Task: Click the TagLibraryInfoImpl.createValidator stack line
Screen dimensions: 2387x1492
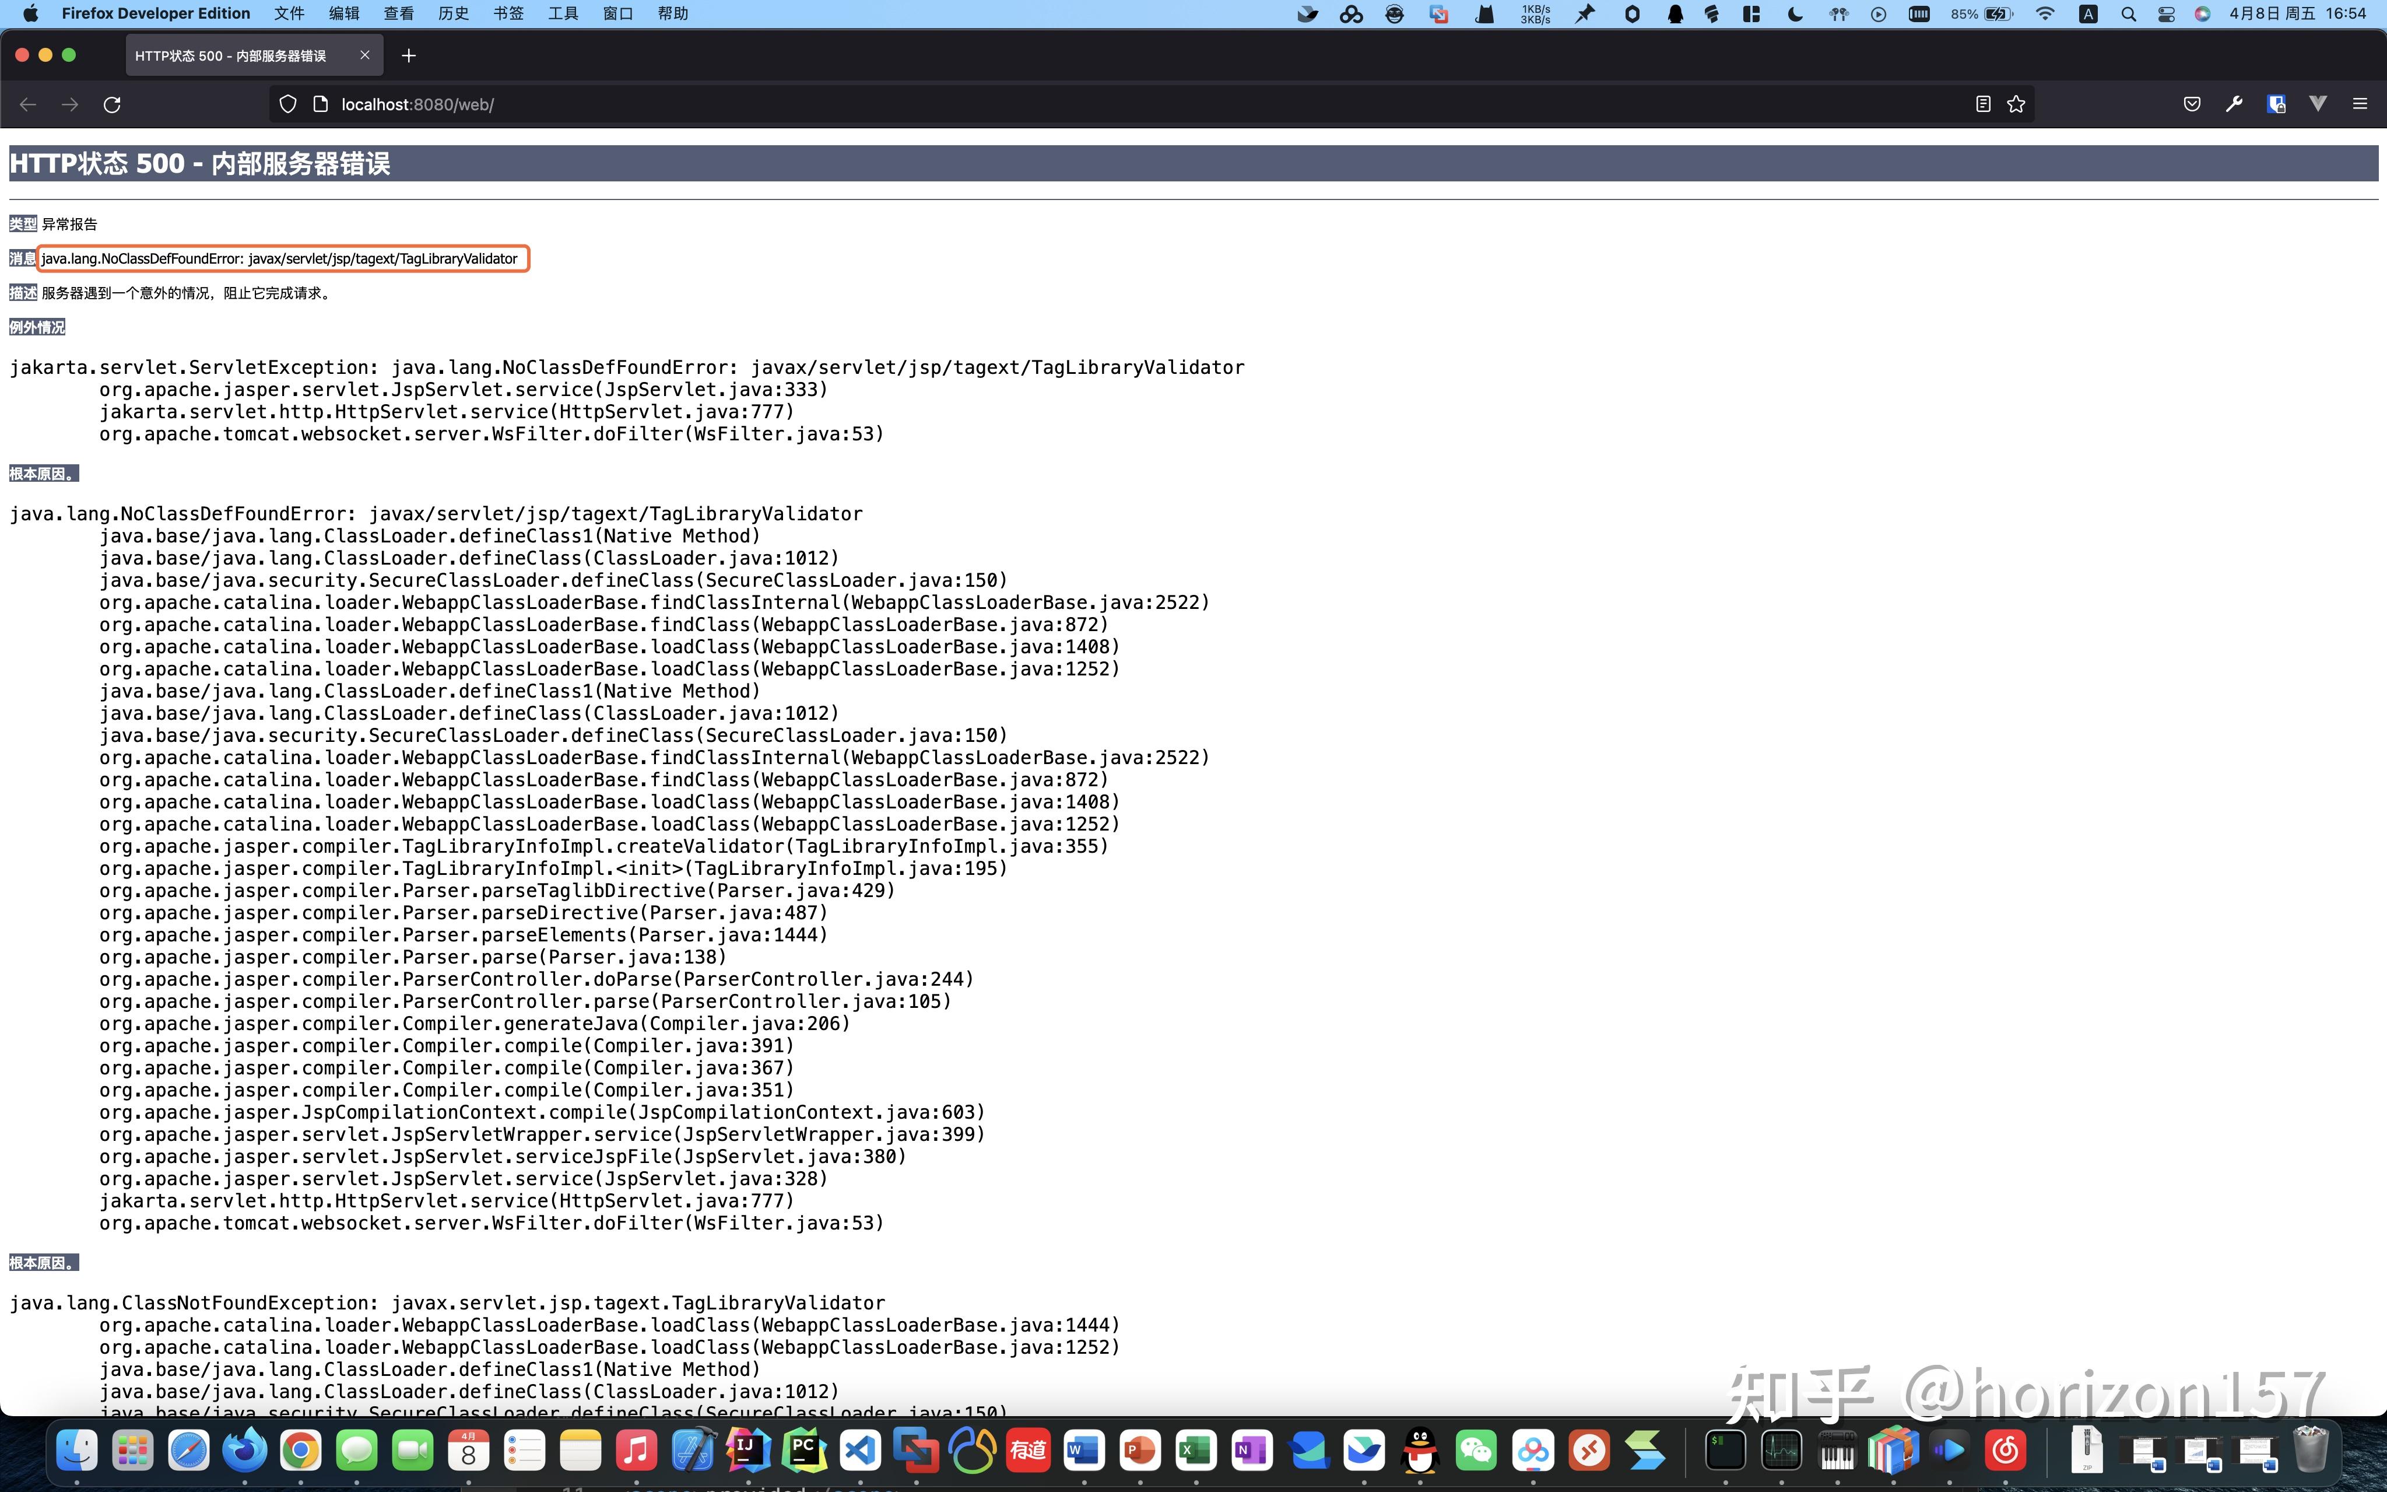Action: point(603,846)
